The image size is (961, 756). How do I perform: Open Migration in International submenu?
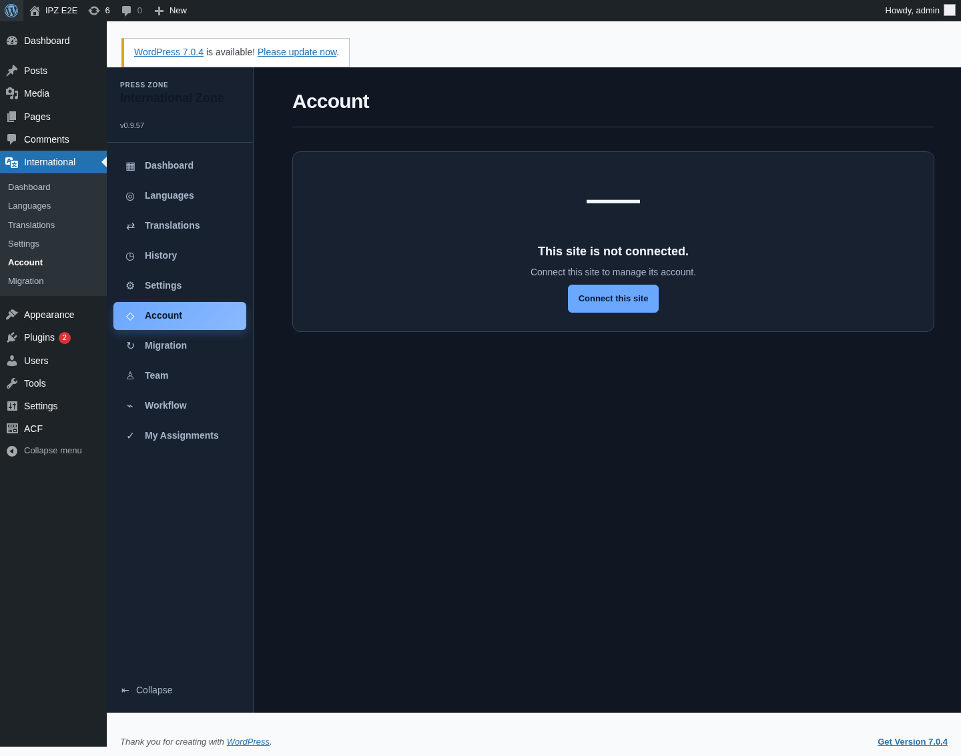point(26,281)
